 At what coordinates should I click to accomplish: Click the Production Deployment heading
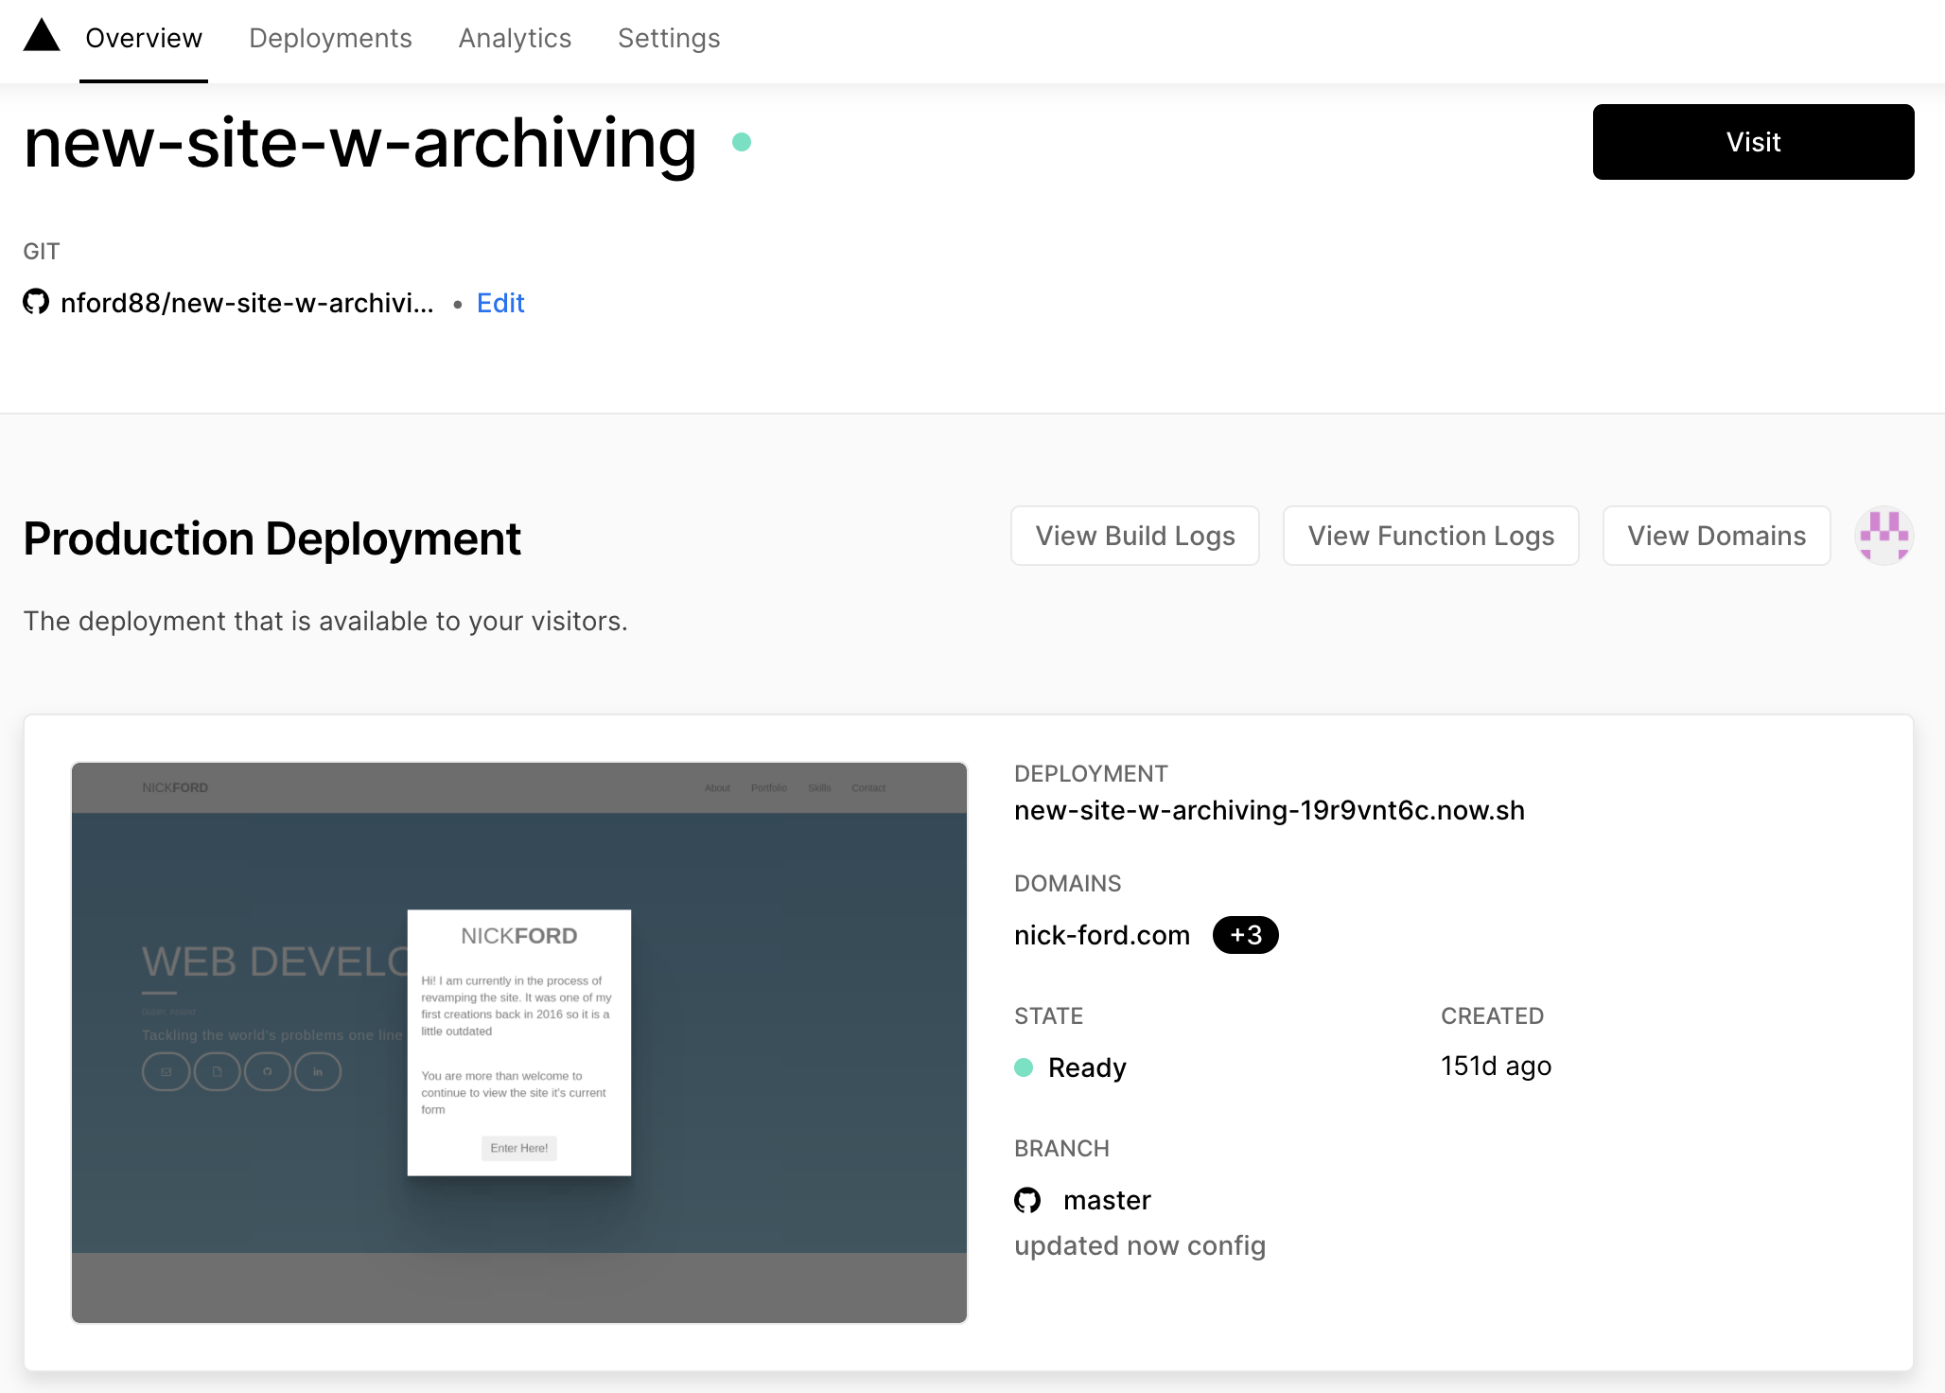[x=272, y=538]
